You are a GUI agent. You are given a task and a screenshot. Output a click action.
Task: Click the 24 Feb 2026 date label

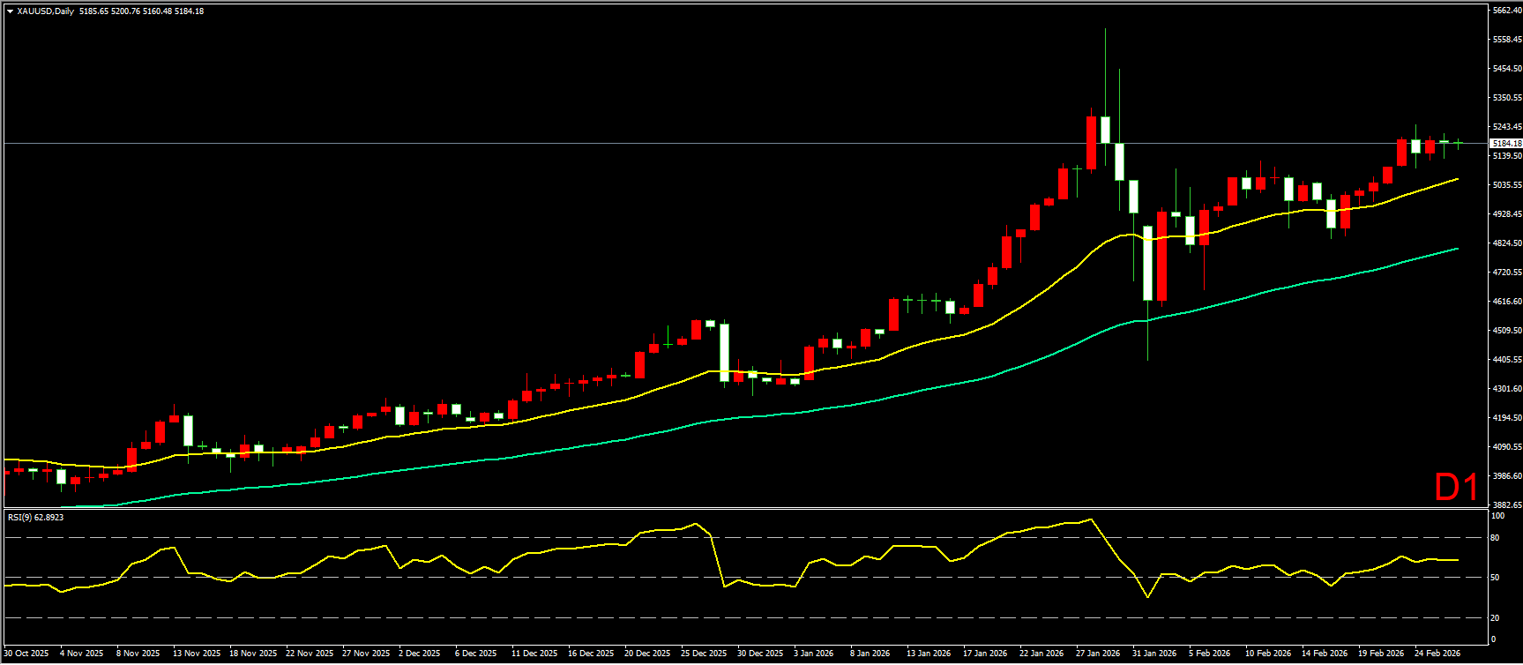click(1437, 654)
